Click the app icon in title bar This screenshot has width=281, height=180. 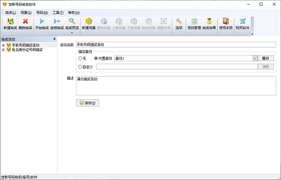pos(5,4)
